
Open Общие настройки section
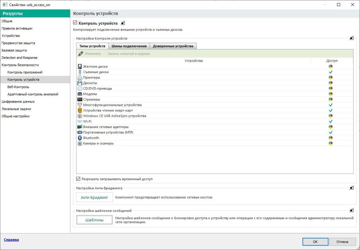tap(15, 116)
